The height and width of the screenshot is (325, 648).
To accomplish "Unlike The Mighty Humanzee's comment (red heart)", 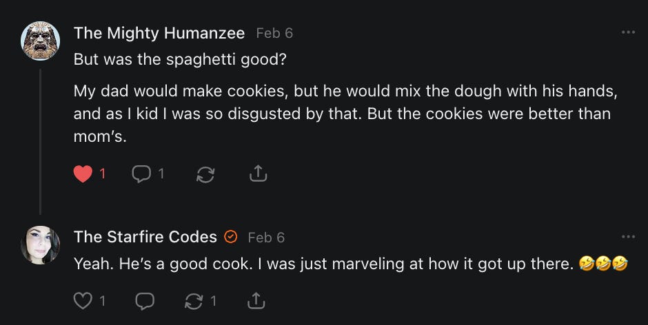I will tap(83, 174).
